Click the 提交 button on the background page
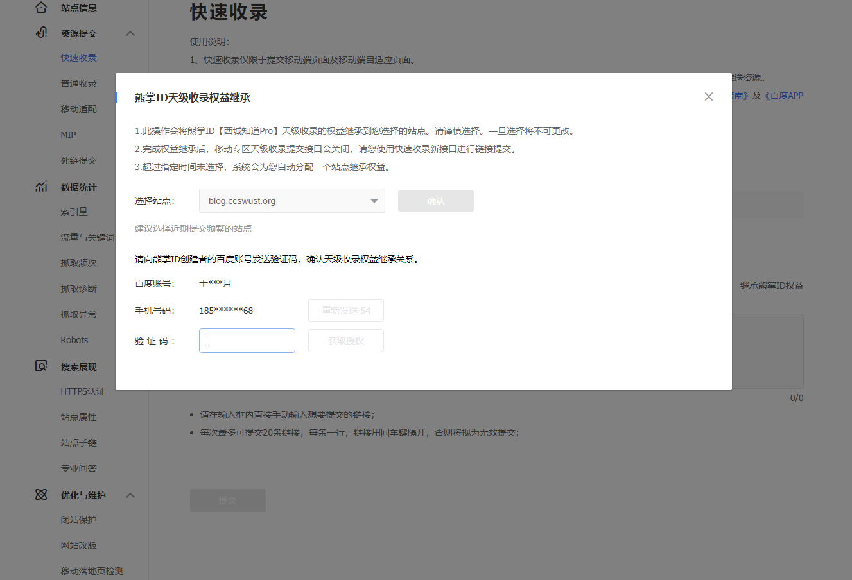This screenshot has width=852, height=580. [228, 500]
